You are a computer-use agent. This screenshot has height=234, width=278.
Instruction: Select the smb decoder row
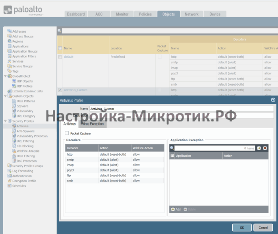(114, 181)
